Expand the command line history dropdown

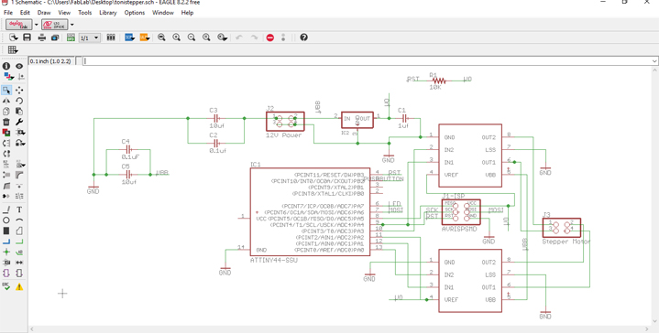[654, 61]
